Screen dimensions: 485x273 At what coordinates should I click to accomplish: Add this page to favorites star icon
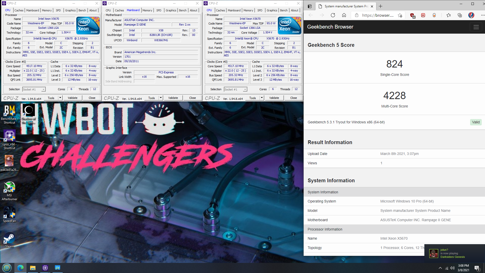(x=400, y=15)
